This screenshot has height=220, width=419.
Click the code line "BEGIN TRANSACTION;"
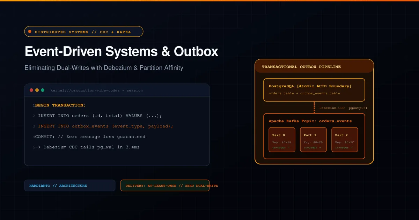(x=60, y=105)
